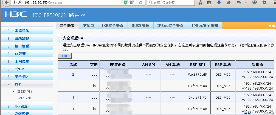Screen dimensions: 276x115
Task: Switch to the 安全联盟 tab
Action: click(x=67, y=25)
